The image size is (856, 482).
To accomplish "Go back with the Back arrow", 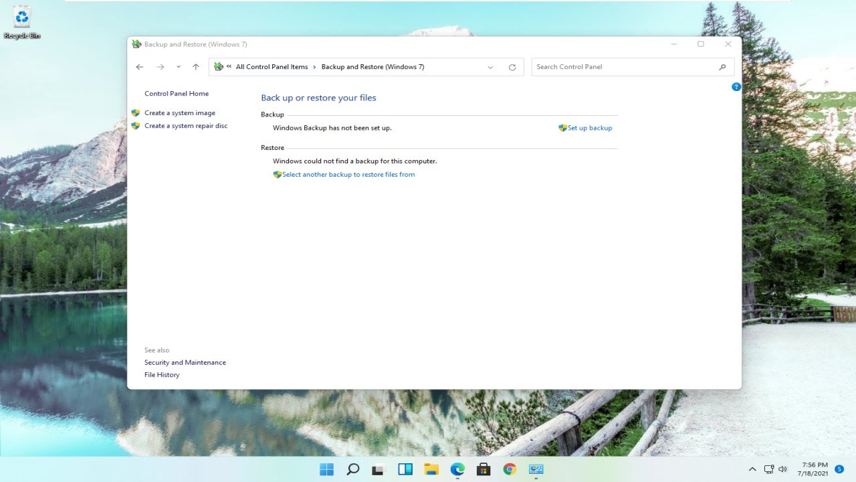I will click(x=139, y=67).
